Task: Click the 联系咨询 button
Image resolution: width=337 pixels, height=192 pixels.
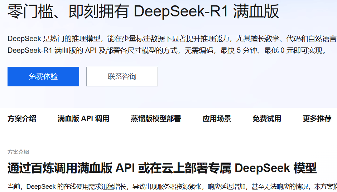Action: [122, 76]
